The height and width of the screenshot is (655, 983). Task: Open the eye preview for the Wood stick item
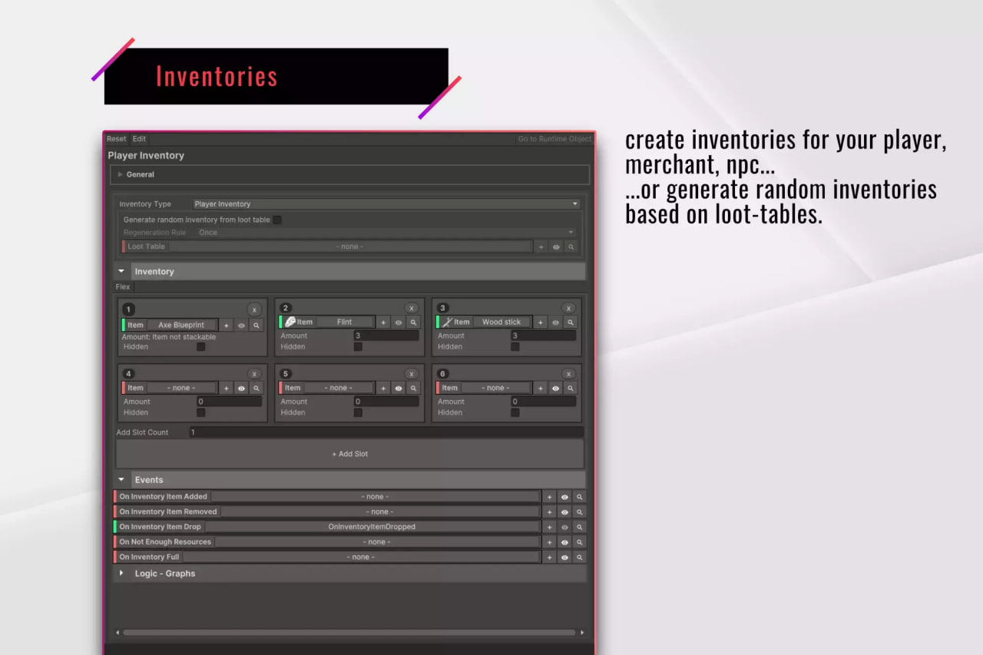click(555, 322)
